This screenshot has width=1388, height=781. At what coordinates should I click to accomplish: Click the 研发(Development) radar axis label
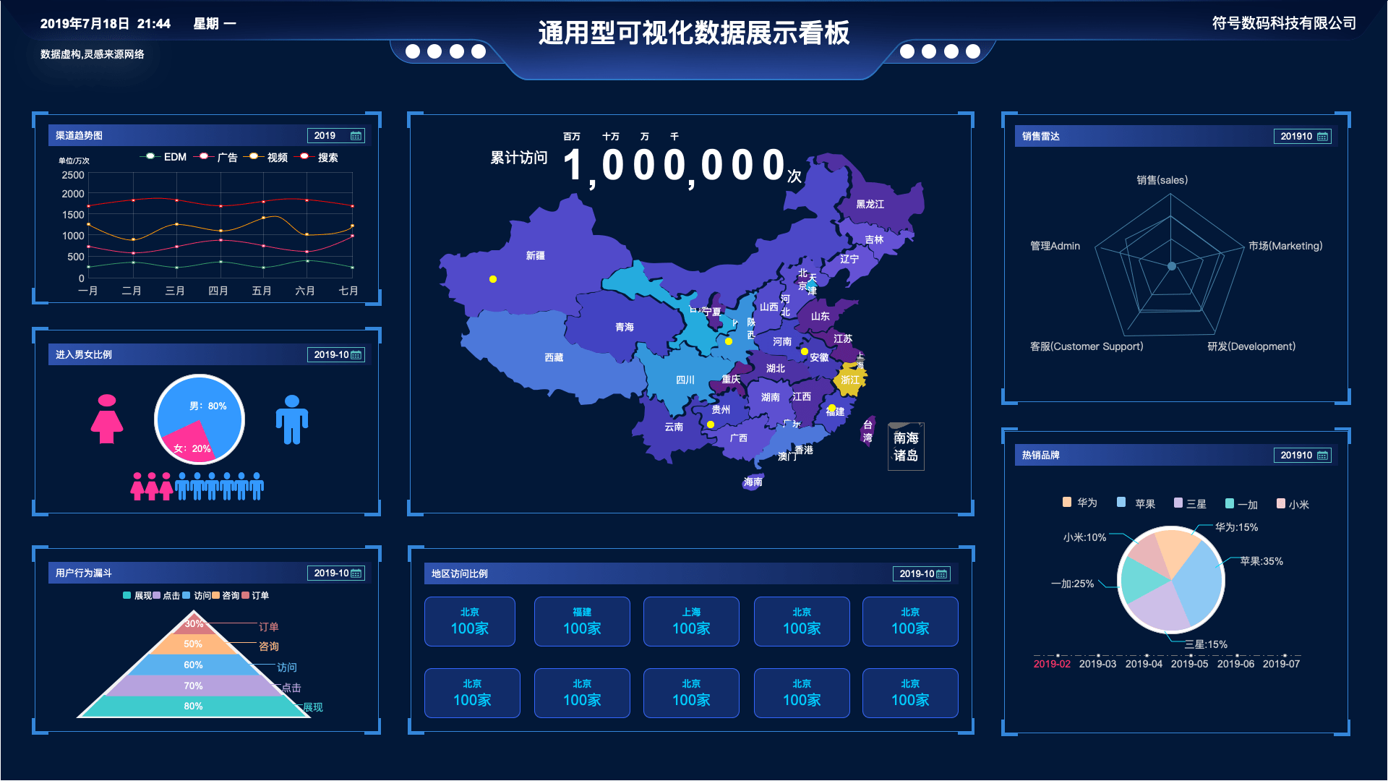1251,346
